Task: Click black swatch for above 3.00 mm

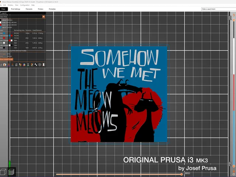Action: point(1,20)
